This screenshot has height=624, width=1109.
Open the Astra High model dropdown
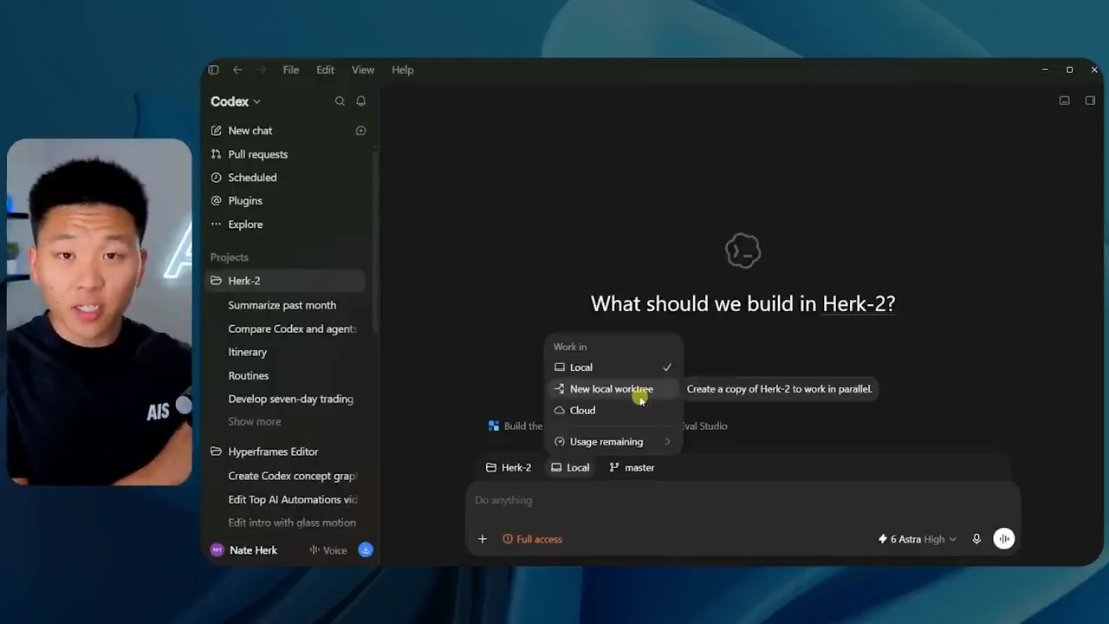point(918,539)
